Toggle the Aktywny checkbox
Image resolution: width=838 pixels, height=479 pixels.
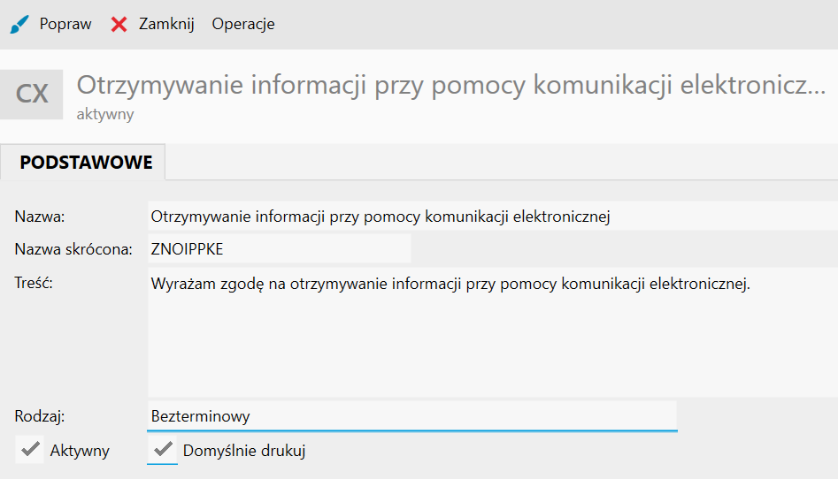30,450
